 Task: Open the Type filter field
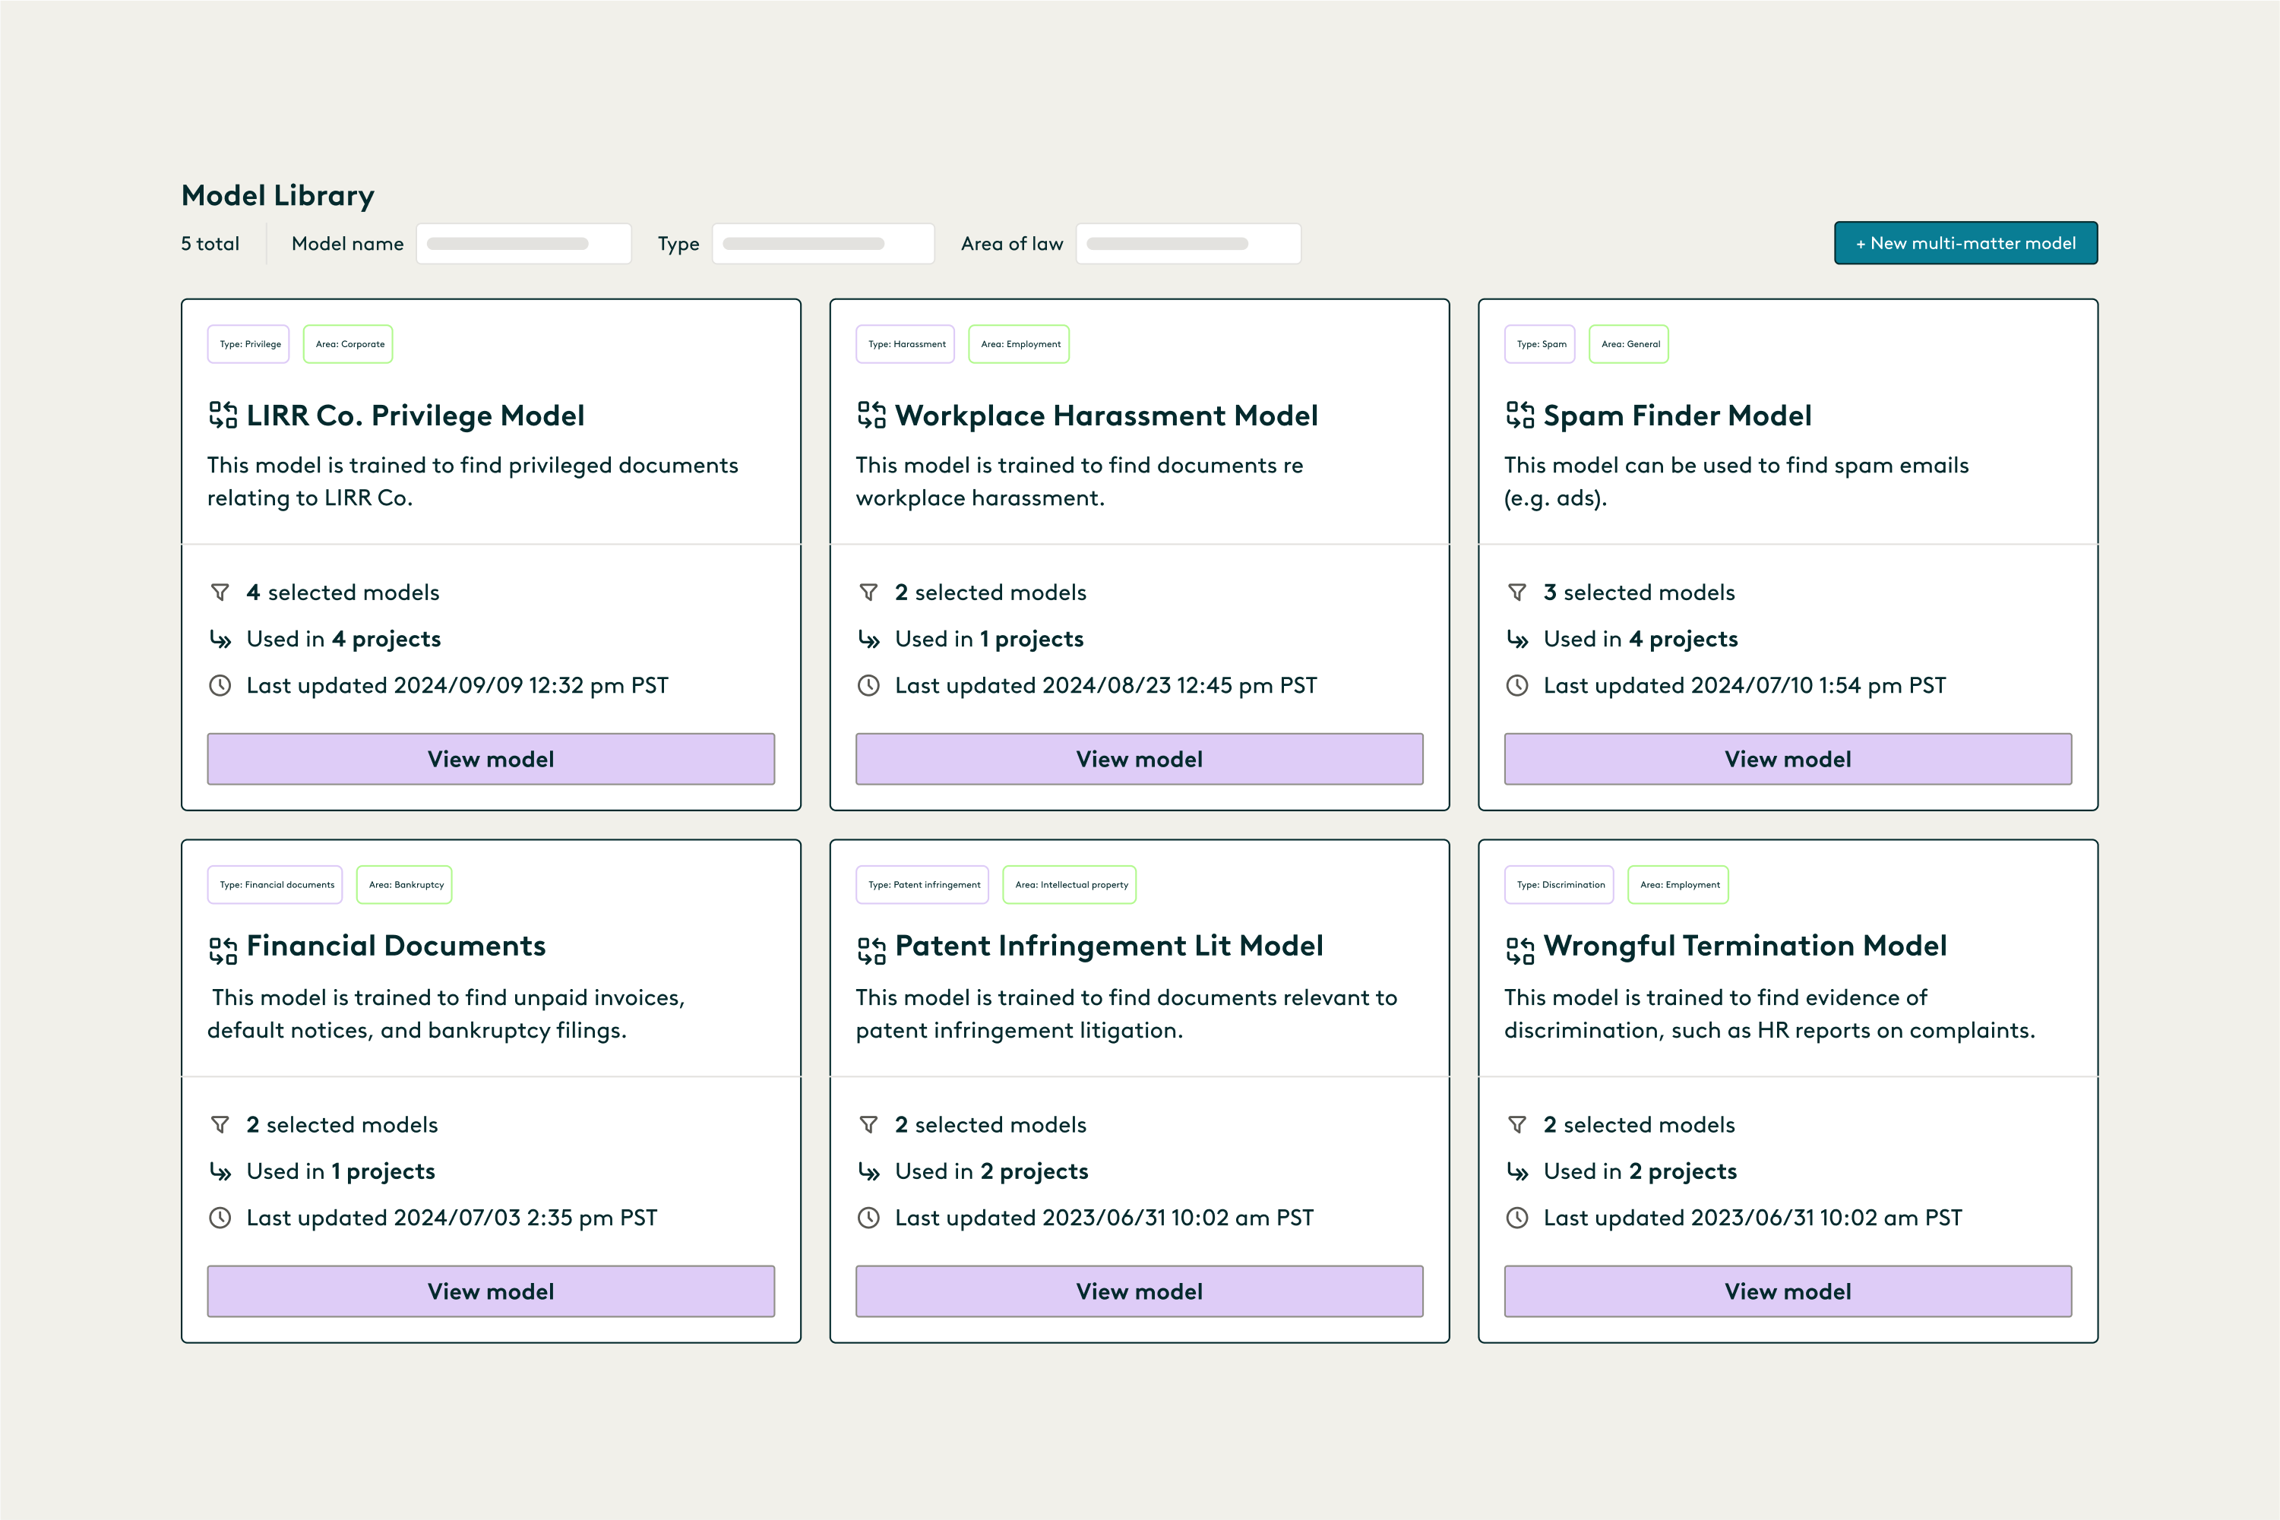822,243
